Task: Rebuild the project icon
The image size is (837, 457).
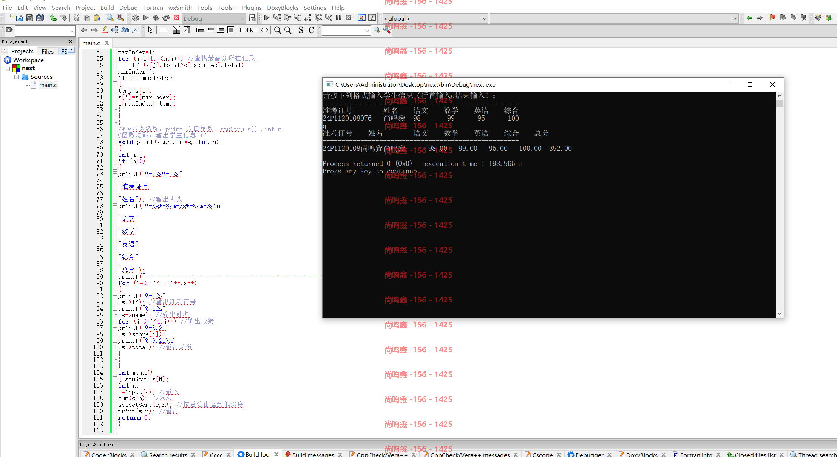Action: (x=166, y=18)
